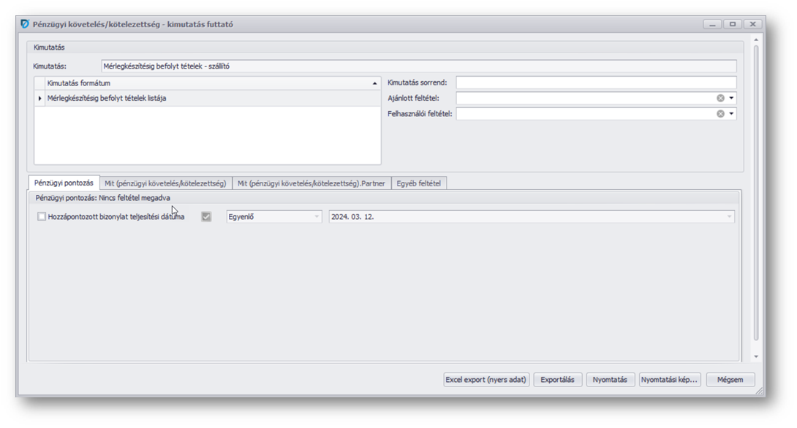Close the window with the X button

click(752, 24)
